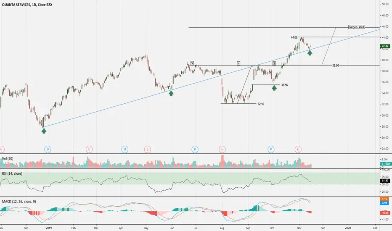Viewport: 392px width, 231px height.
Task: Click the 44.09 high price label
Action: coord(294,37)
